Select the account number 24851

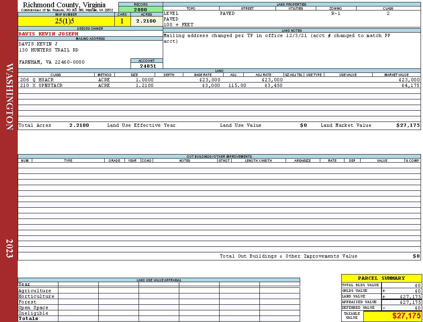click(x=148, y=66)
